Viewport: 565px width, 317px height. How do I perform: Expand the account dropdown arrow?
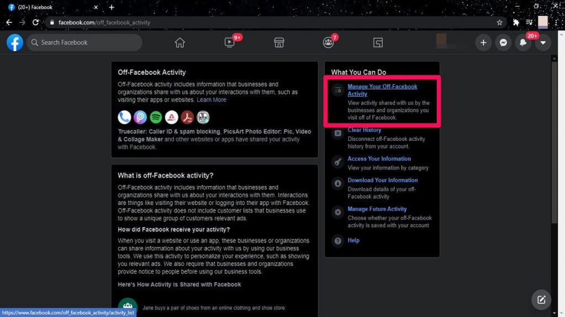pyautogui.click(x=542, y=42)
